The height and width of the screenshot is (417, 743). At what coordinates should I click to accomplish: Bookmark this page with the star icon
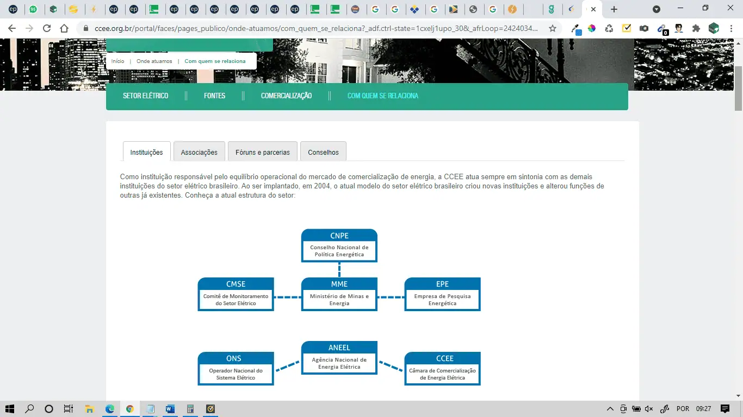tap(553, 28)
